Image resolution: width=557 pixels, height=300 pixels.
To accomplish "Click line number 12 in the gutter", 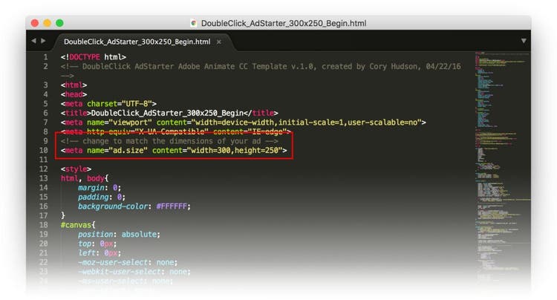I will [x=45, y=169].
